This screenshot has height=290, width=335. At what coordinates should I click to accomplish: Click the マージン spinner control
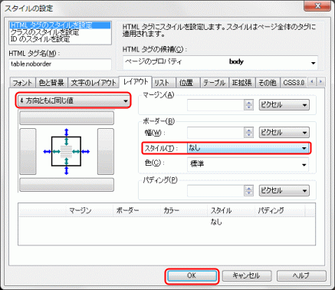248,105
